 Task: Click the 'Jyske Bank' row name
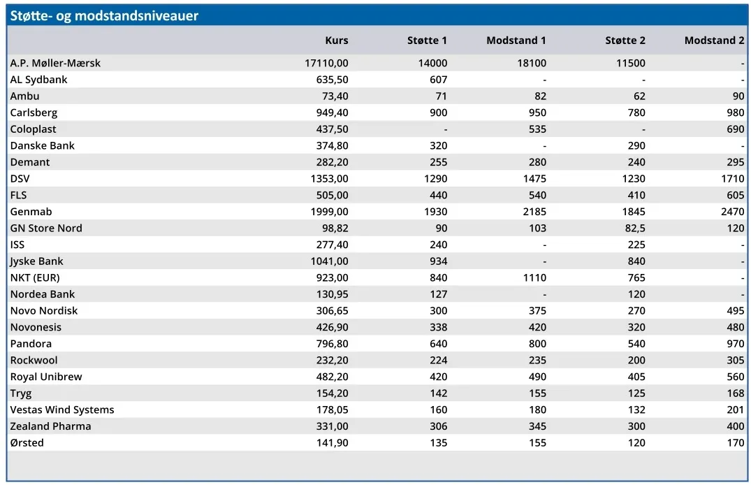pos(36,261)
